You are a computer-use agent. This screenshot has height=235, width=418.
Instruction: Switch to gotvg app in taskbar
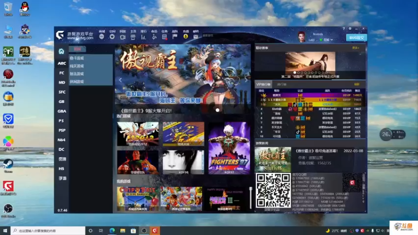(x=155, y=230)
